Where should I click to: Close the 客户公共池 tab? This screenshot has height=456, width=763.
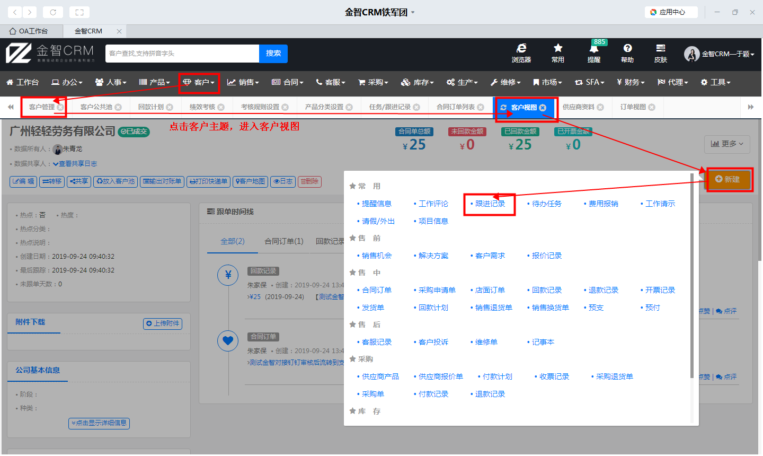pos(118,107)
